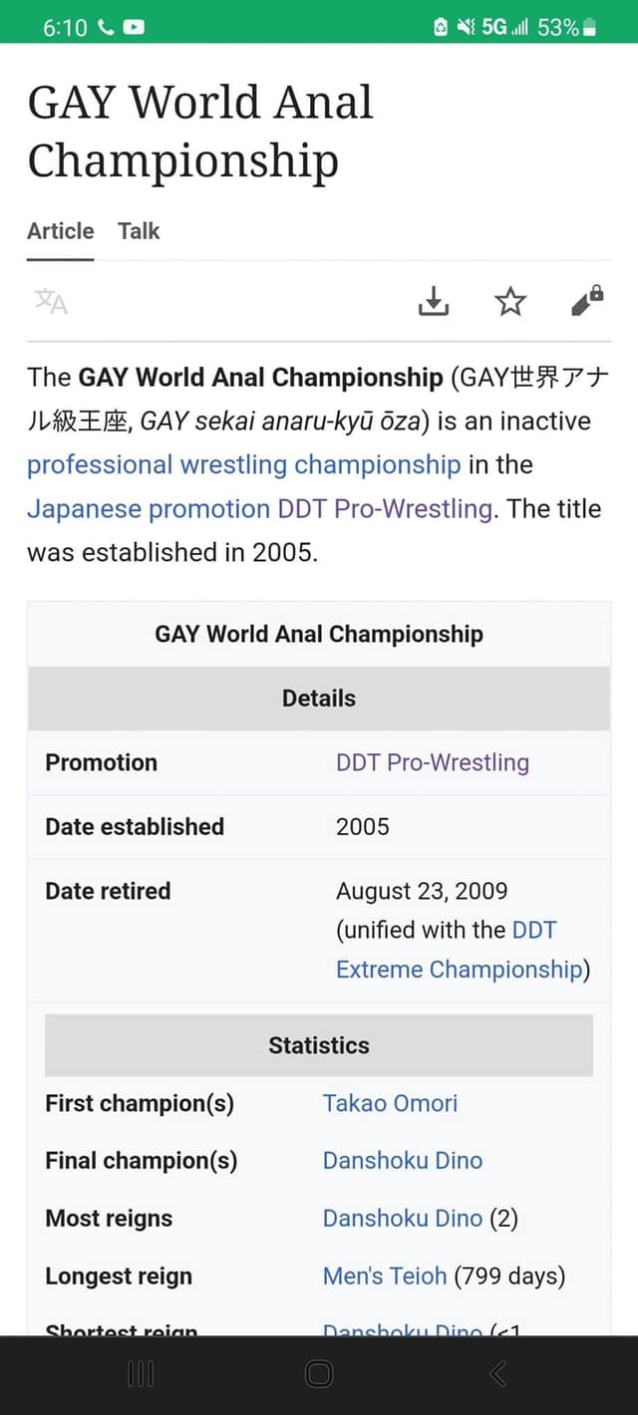Image resolution: width=638 pixels, height=1415 pixels.
Task: Tap the Statistics section header
Action: [x=319, y=1045]
